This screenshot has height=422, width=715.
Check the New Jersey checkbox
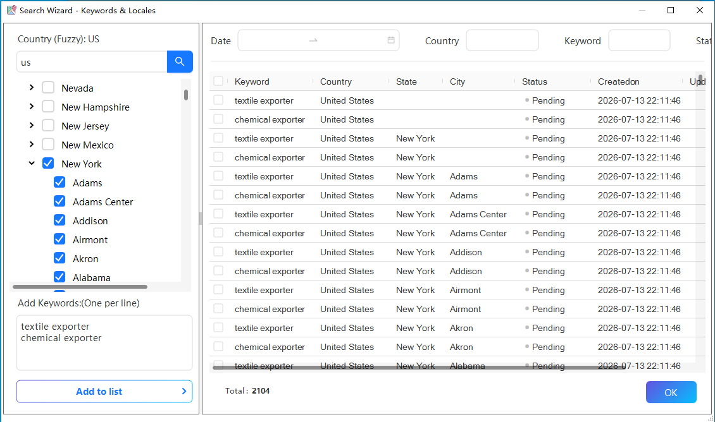(x=48, y=125)
